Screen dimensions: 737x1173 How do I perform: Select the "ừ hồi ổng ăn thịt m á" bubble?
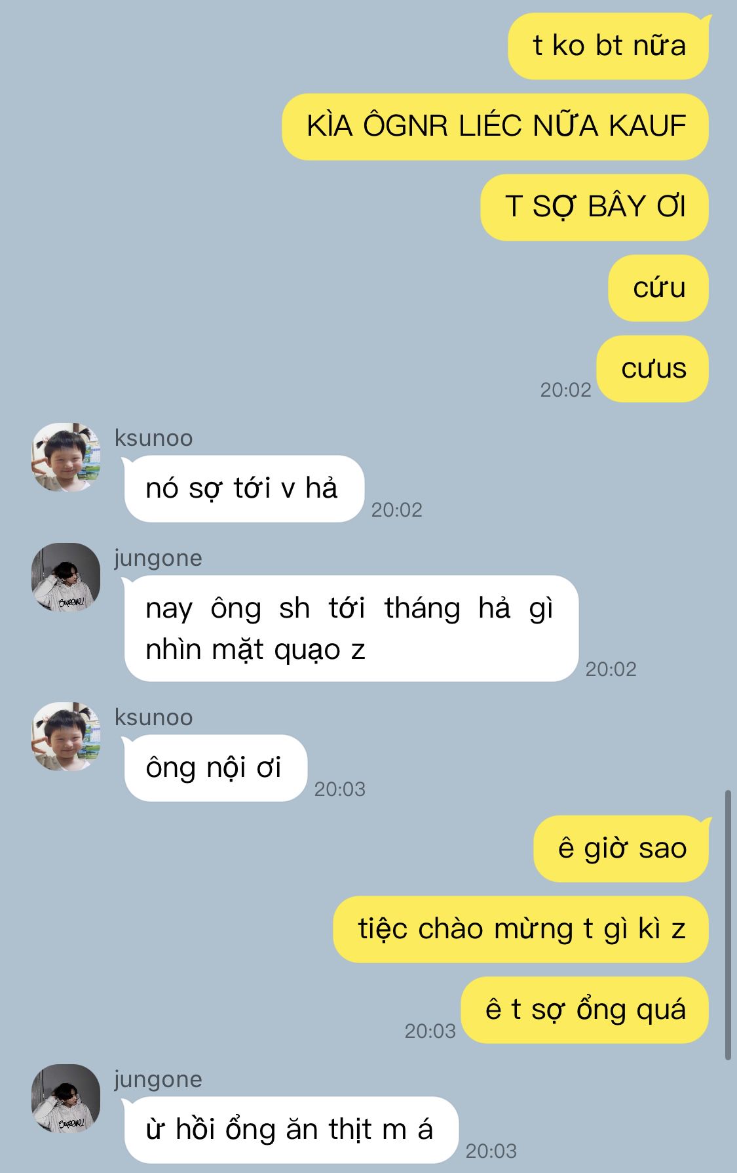[x=291, y=1130]
